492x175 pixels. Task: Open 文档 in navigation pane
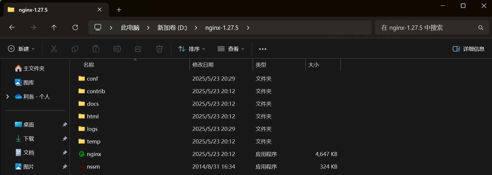(x=25, y=153)
